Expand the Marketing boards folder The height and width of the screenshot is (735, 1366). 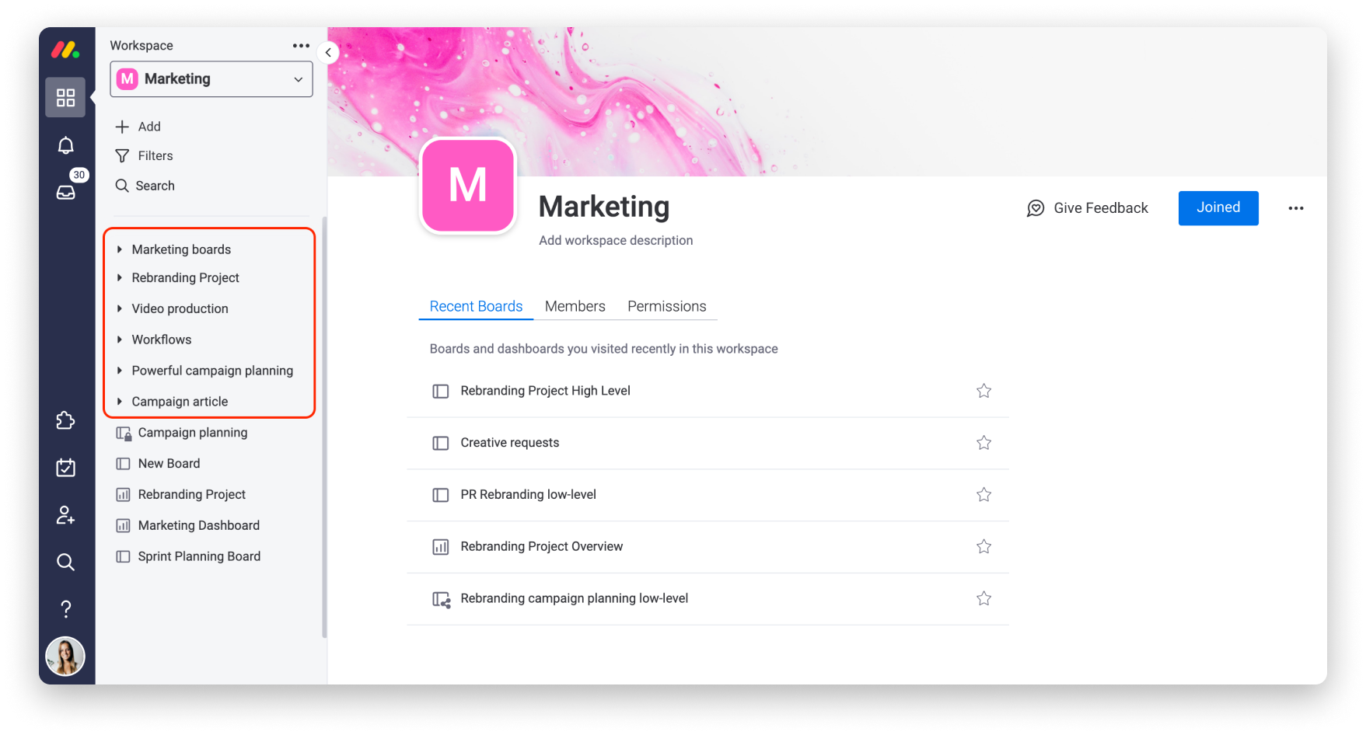(119, 249)
